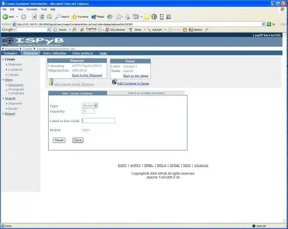Click the ISPyB logo in the header
Viewport: 288px width, 229px height.
pos(33,42)
